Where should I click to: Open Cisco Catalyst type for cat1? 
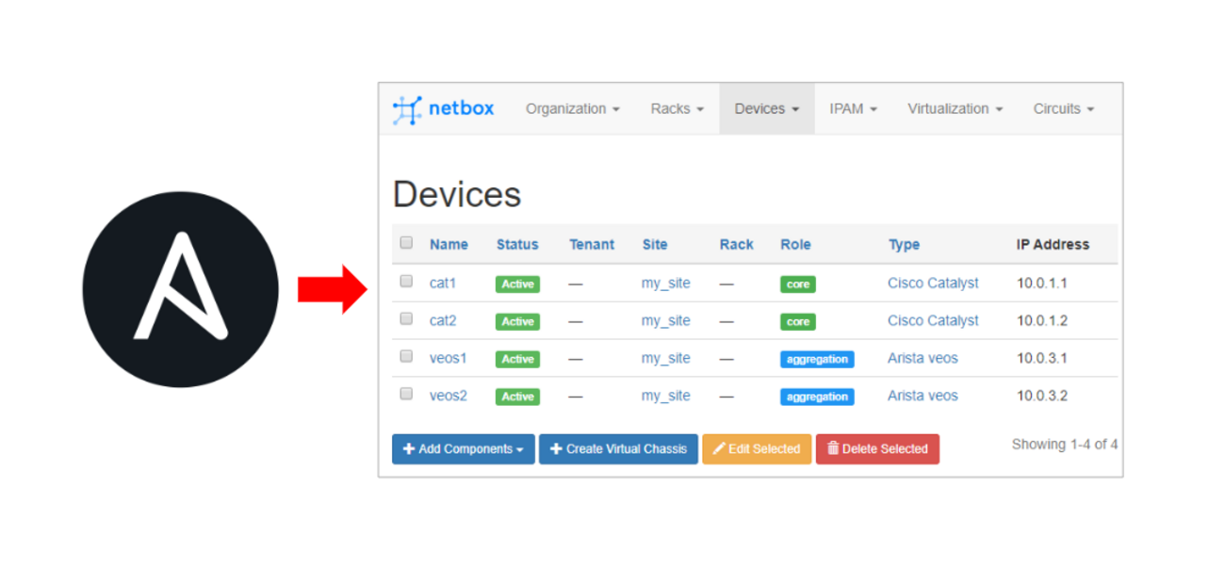tap(933, 284)
